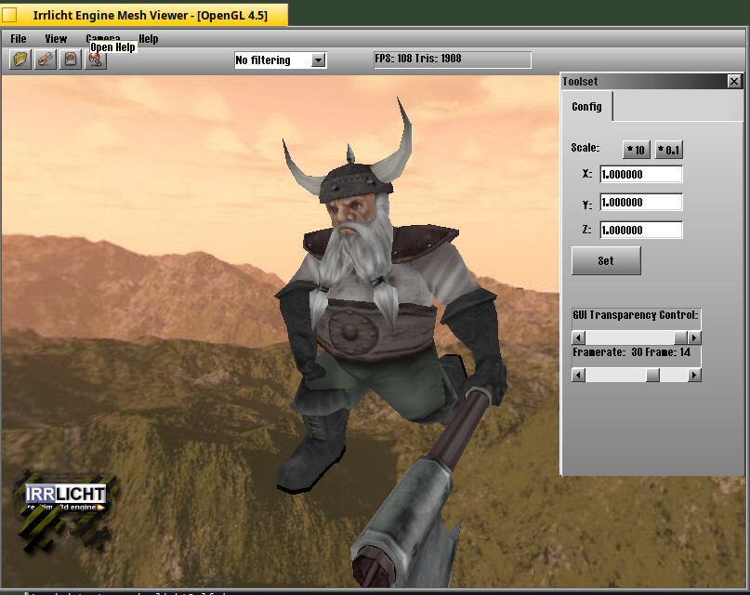Image resolution: width=750 pixels, height=595 pixels.
Task: Click the third toolbar icon left of Help
Action: [70, 59]
